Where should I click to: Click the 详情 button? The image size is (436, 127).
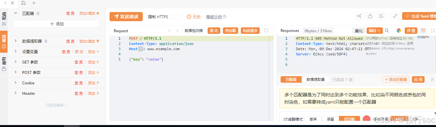pyautogui.click(x=411, y=31)
